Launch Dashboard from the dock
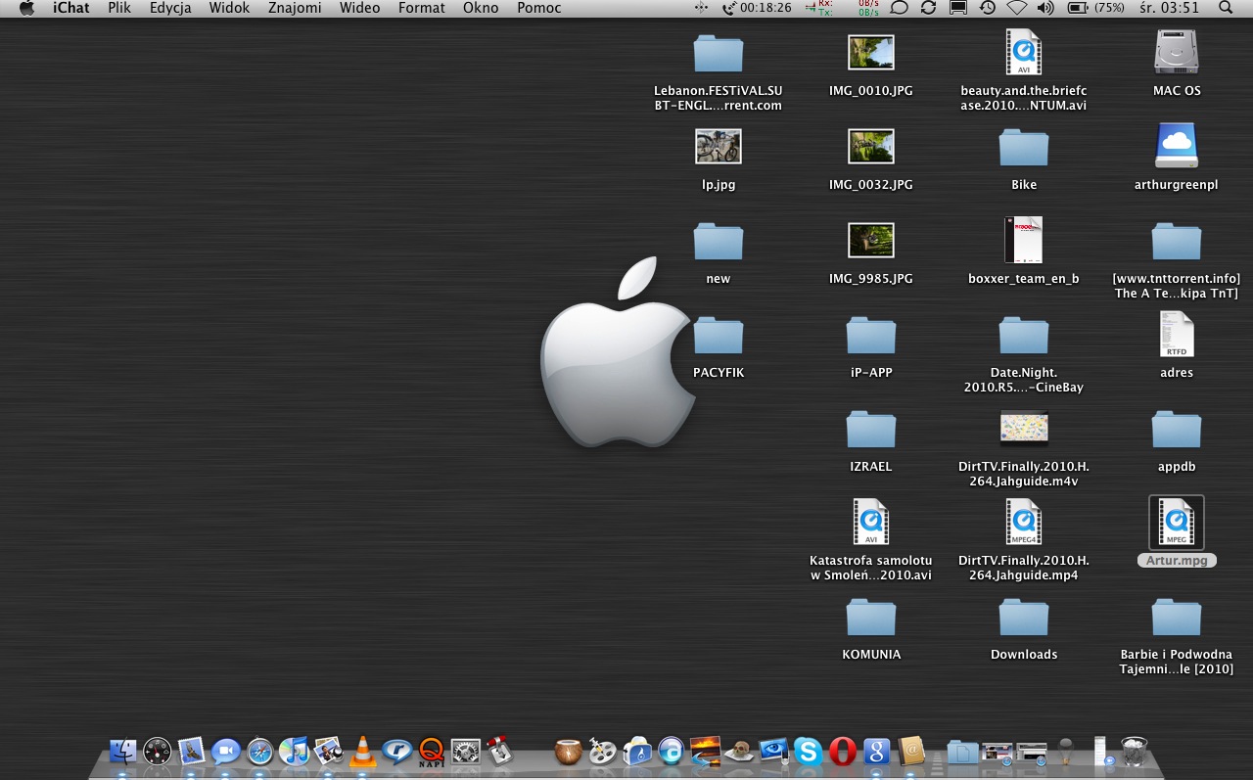This screenshot has width=1253, height=780. coord(158,751)
